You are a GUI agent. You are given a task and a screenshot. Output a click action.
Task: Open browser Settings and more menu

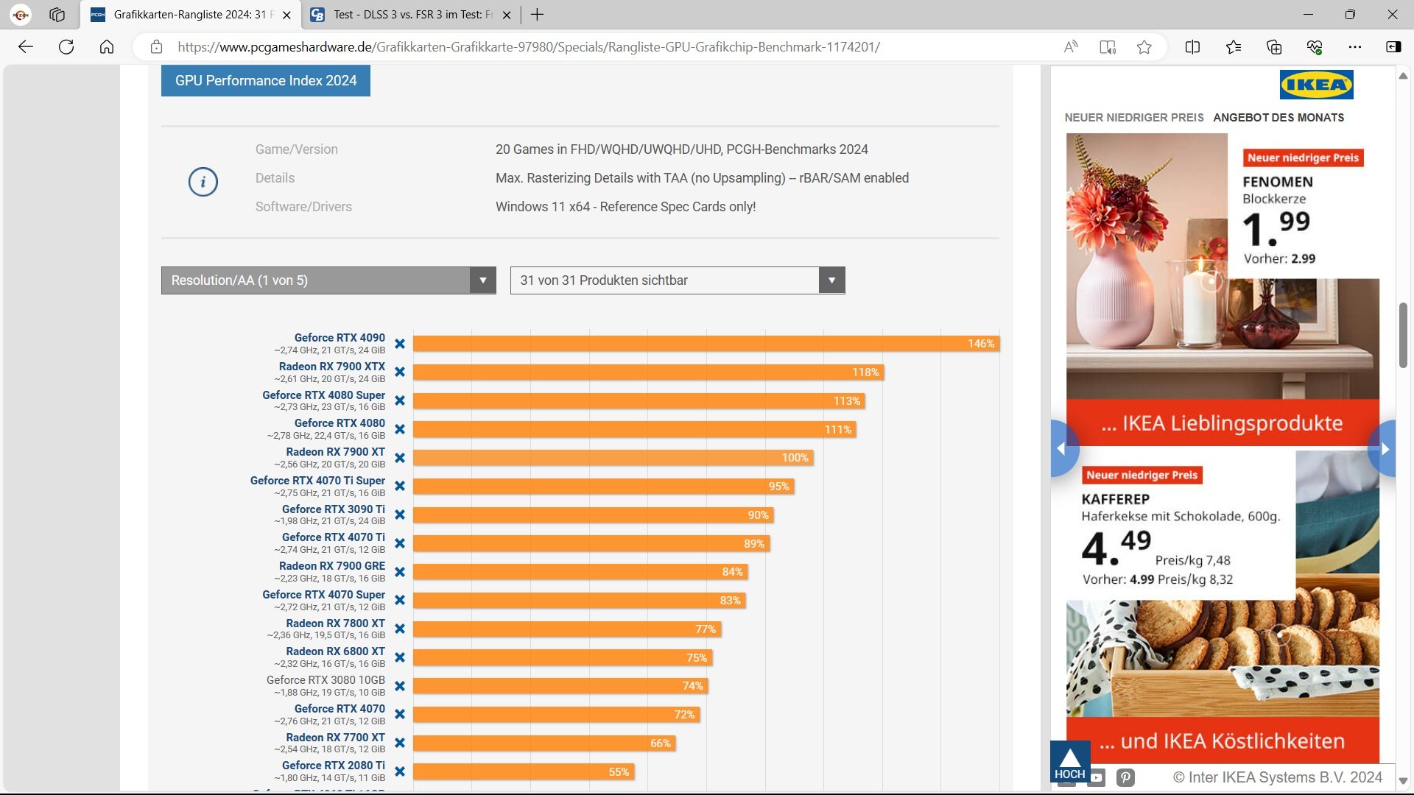tap(1354, 47)
